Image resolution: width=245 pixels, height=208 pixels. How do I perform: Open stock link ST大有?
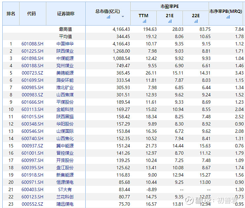pyautogui.click(x=65, y=189)
